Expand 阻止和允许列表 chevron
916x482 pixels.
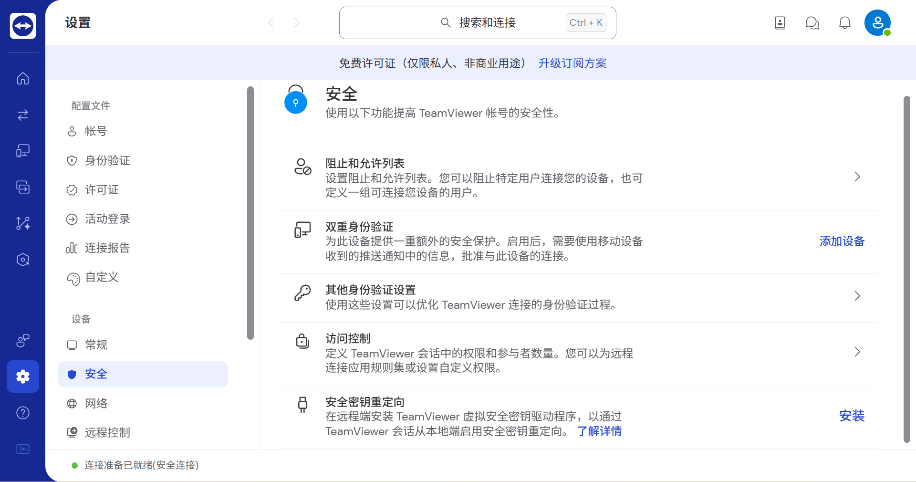click(857, 177)
